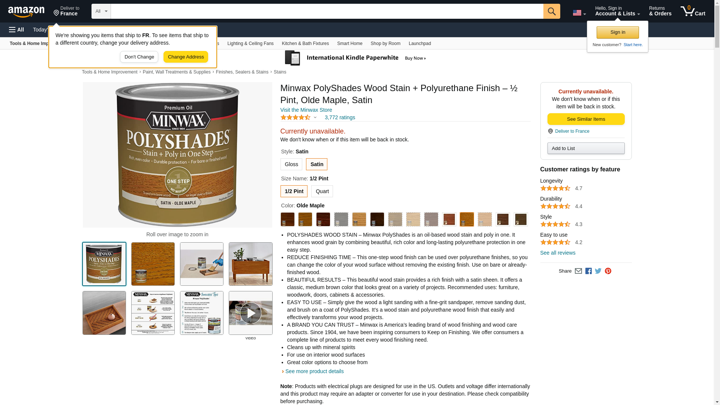The width and height of the screenshot is (720, 405).
Task: Click the Change Address button
Action: pyautogui.click(x=186, y=57)
